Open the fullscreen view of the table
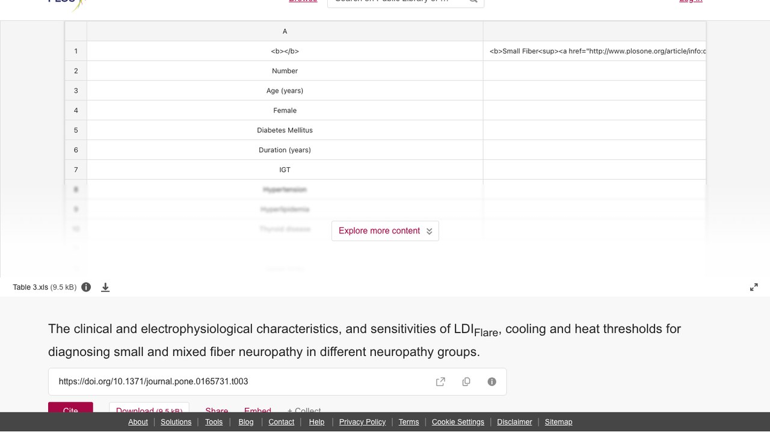The width and height of the screenshot is (770, 433). tap(754, 287)
